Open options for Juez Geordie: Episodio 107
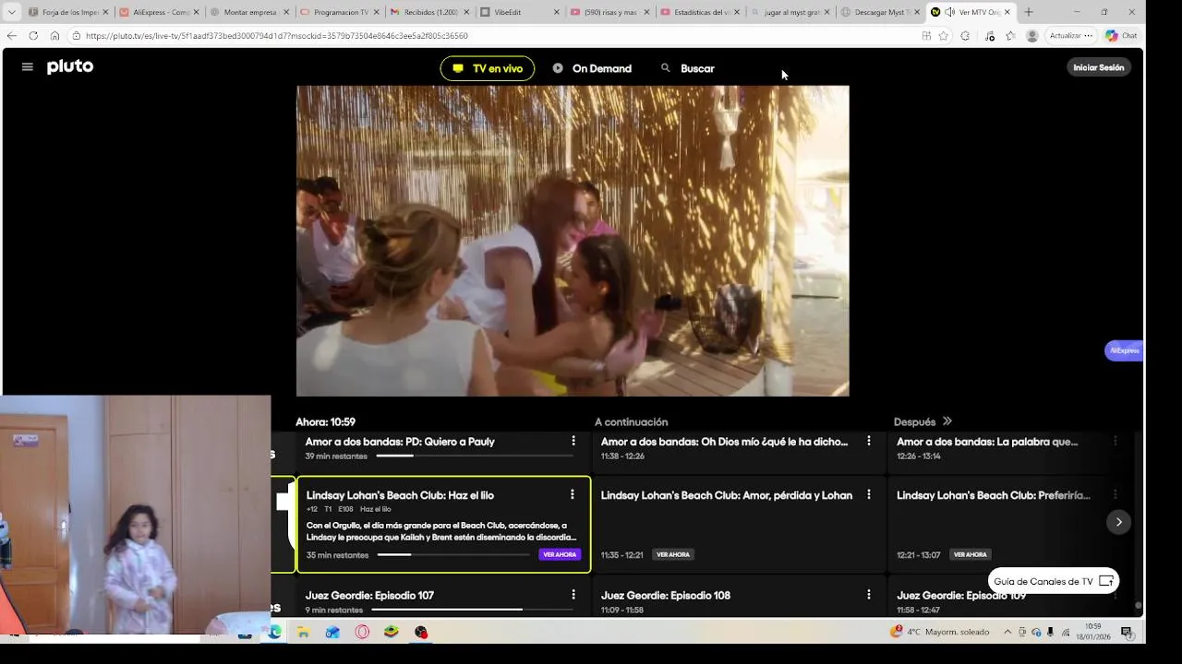1182x664 pixels. click(573, 595)
